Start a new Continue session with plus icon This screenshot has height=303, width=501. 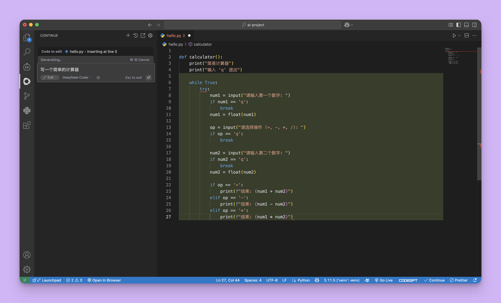tap(128, 36)
